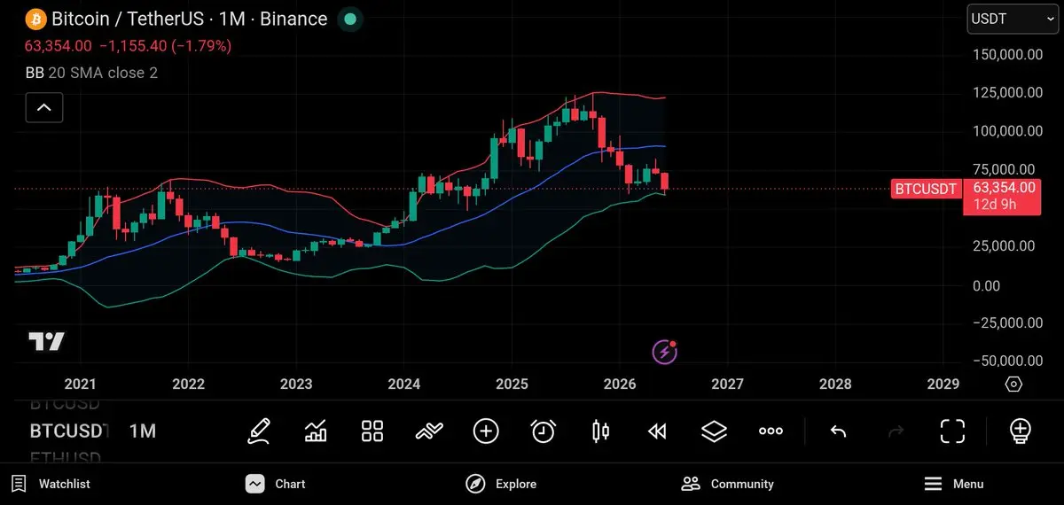Open the USDT currency dropdown

(1012, 18)
